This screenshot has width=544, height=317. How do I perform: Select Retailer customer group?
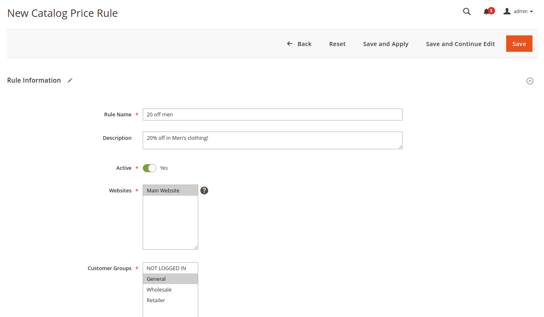(170, 300)
